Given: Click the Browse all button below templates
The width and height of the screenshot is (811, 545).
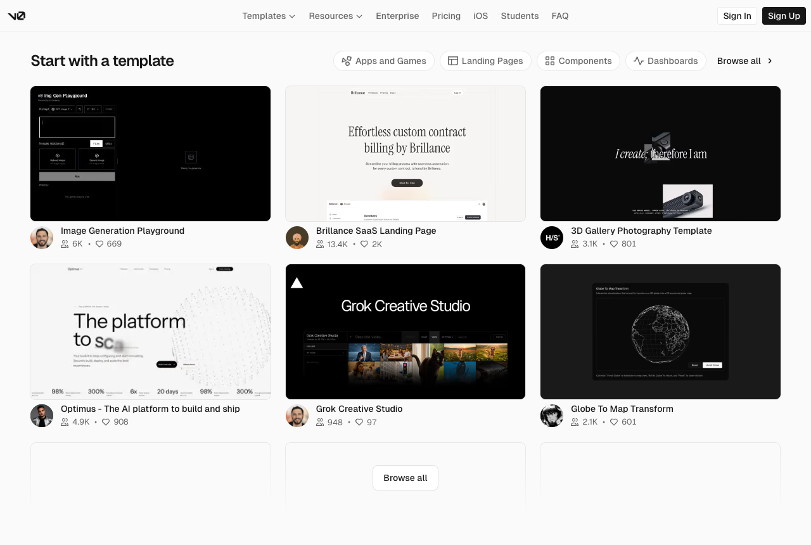Looking at the screenshot, I should click(405, 478).
